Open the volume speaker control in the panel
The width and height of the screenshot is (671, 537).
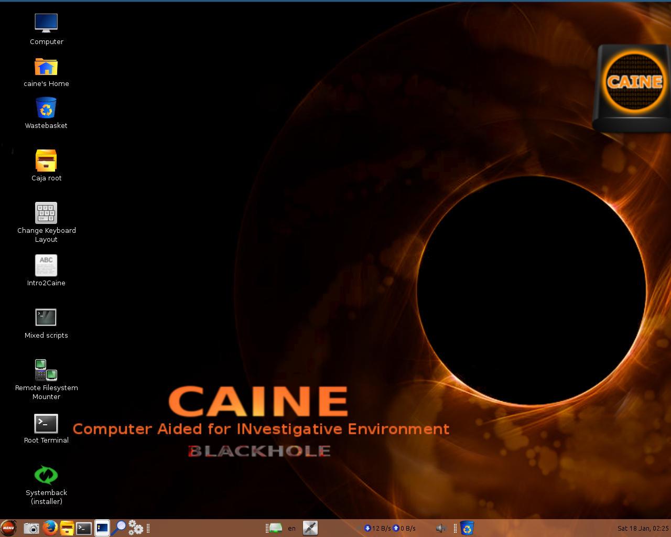[x=441, y=528]
